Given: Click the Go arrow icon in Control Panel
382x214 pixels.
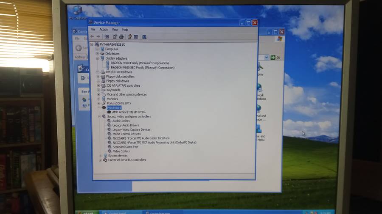Looking at the screenshot, I should 273,57.
